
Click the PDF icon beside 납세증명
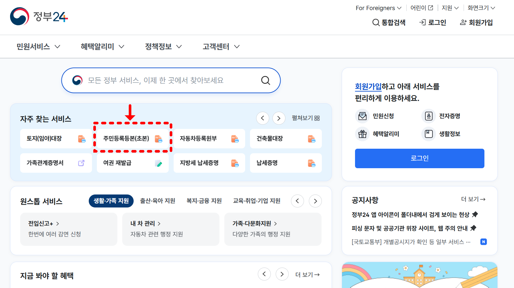(x=311, y=163)
